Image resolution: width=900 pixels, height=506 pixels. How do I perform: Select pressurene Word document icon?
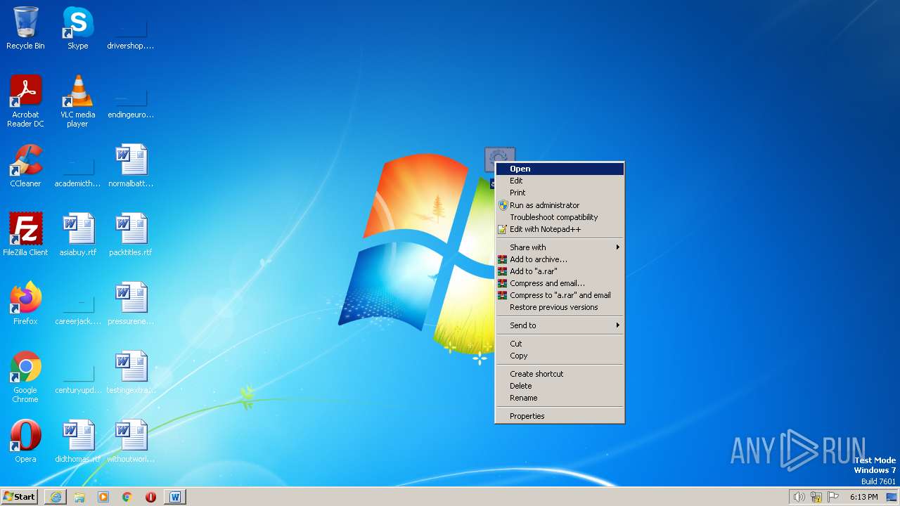click(130, 304)
